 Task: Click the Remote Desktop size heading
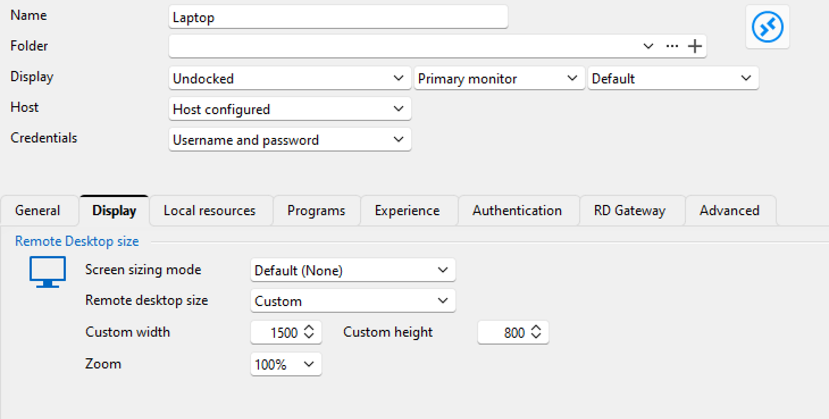77,241
